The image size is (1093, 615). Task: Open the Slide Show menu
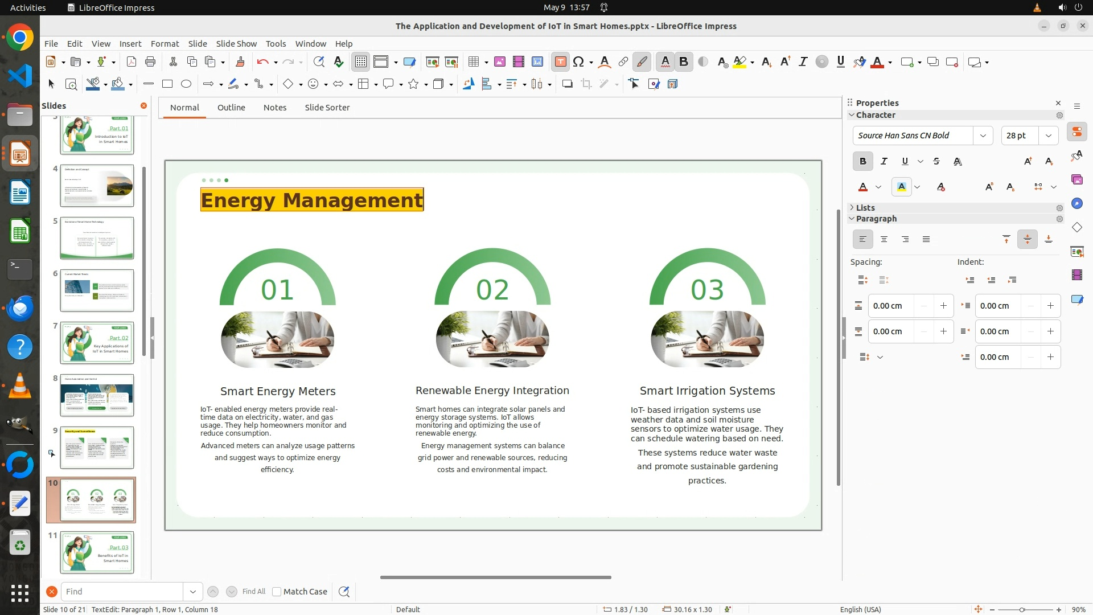click(x=236, y=44)
